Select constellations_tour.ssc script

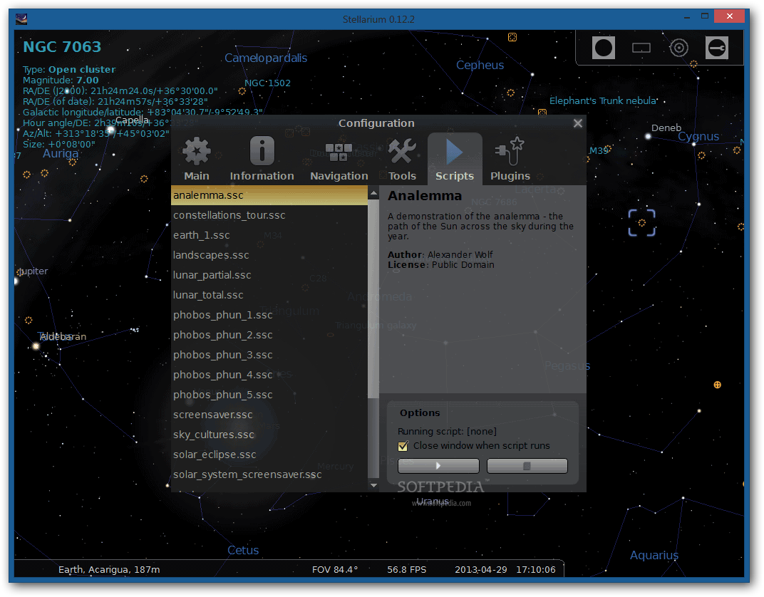[x=269, y=215]
